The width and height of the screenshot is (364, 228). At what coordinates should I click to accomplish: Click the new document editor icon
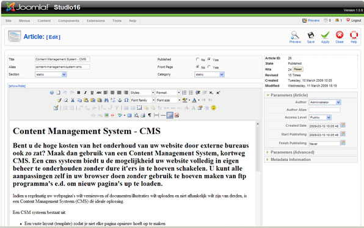pos(58,93)
